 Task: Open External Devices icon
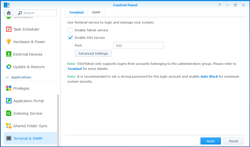[x=9, y=54]
